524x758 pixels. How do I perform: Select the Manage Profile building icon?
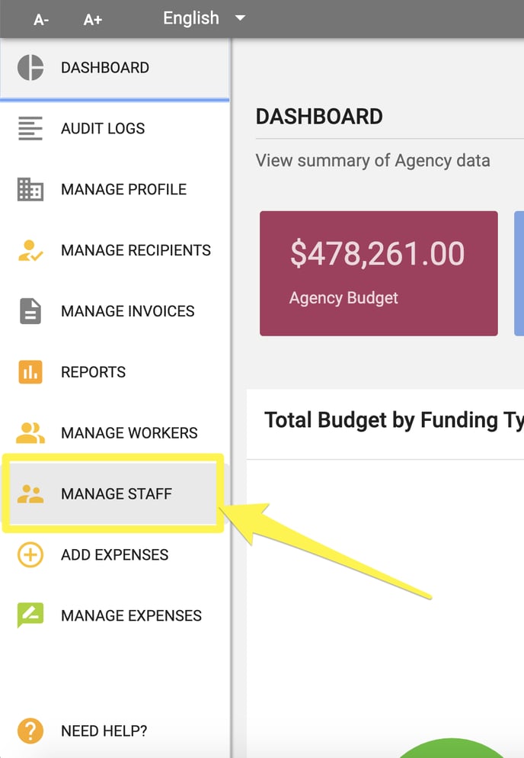[30, 189]
